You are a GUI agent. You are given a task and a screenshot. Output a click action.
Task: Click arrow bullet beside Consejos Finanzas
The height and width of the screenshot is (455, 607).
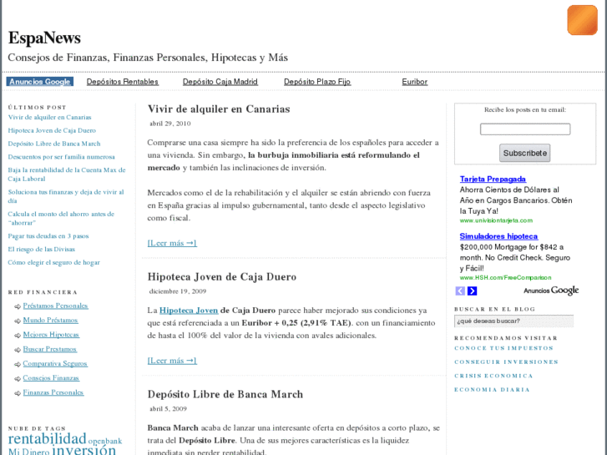[x=18, y=379]
